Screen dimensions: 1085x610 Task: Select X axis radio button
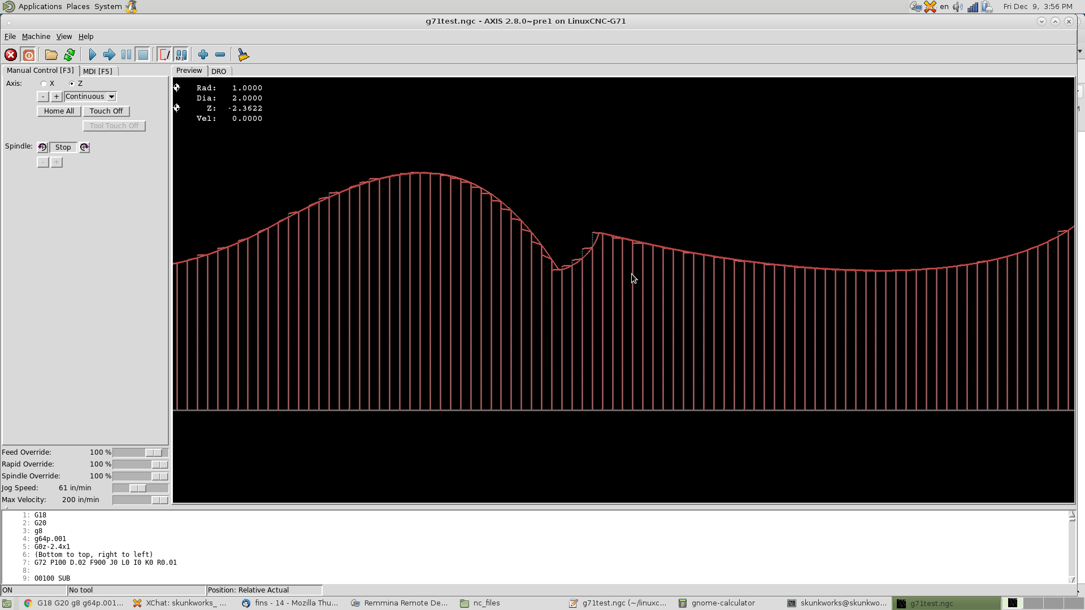44,84
